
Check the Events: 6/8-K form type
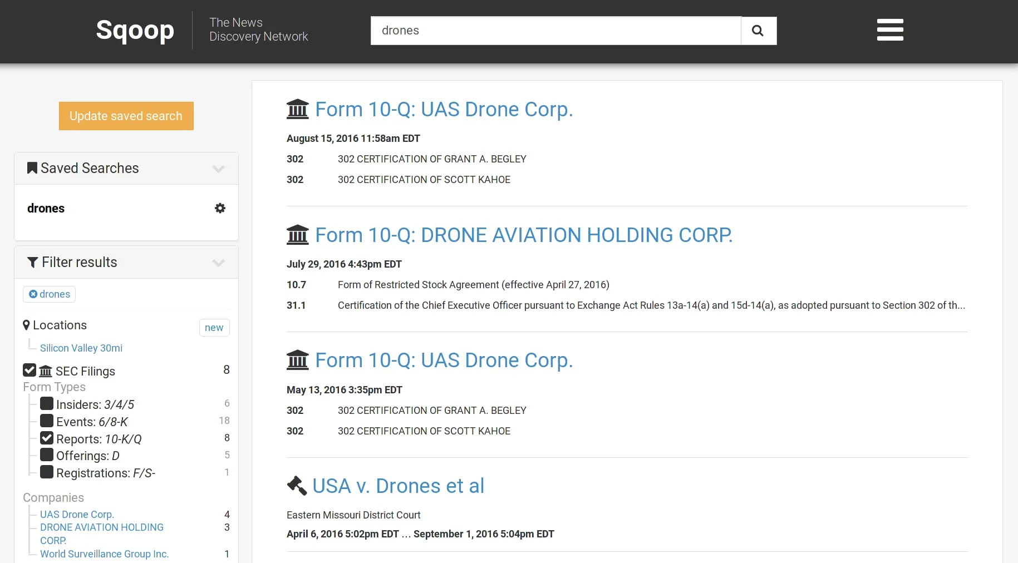click(47, 421)
